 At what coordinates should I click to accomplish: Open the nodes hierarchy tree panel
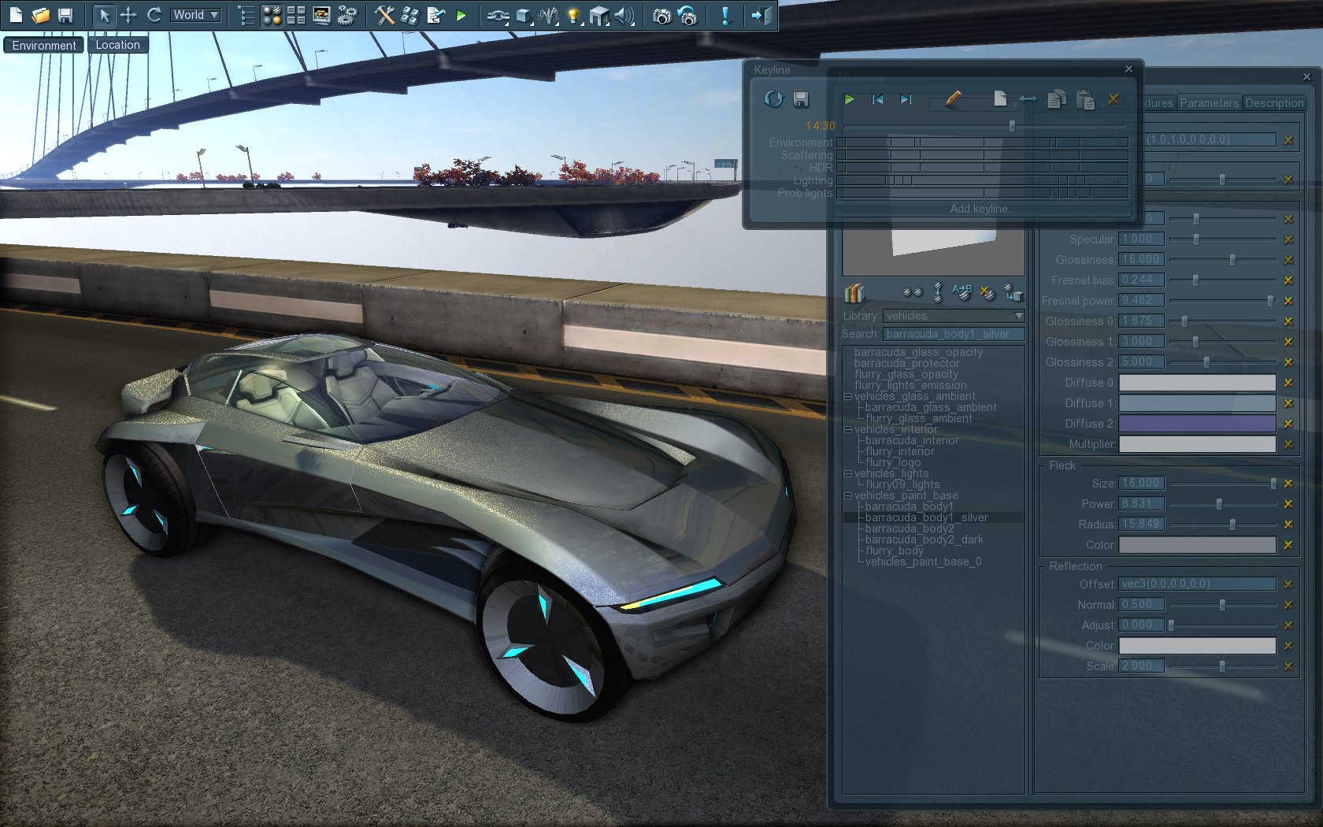pos(246,15)
